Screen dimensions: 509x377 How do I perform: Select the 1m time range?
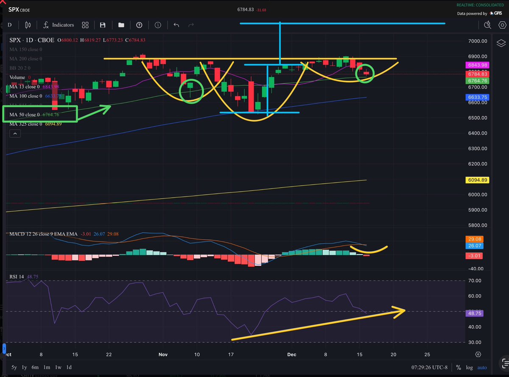[x=47, y=367]
